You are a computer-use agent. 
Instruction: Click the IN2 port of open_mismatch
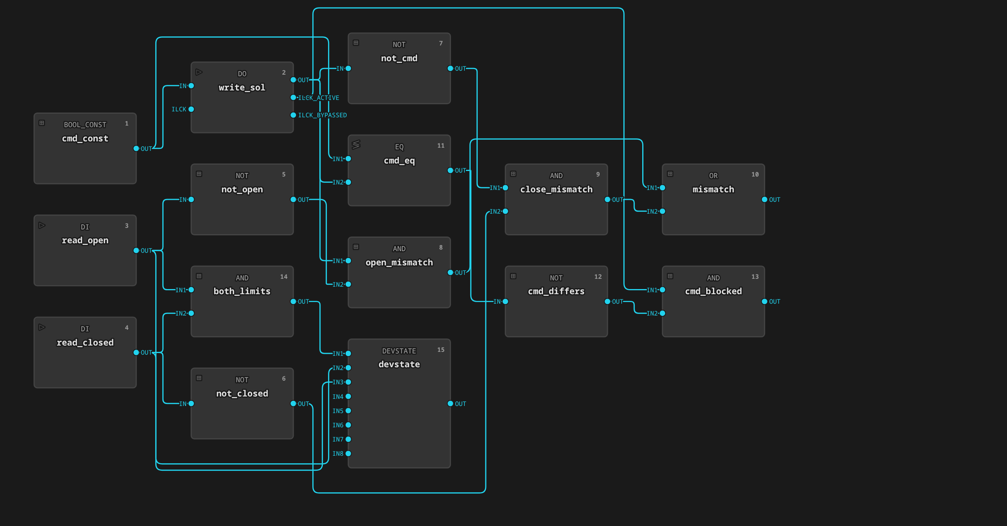coord(348,284)
